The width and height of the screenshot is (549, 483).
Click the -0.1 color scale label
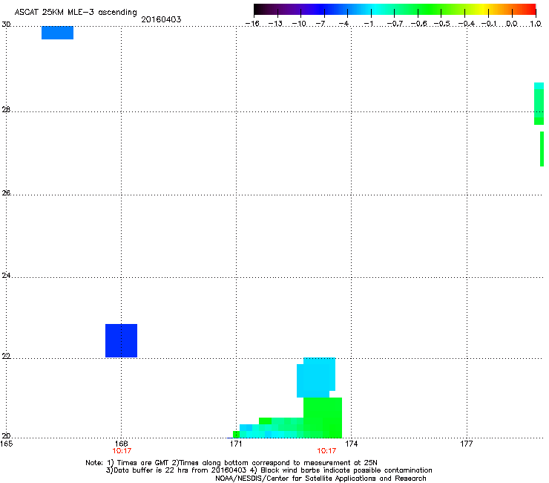point(489,24)
